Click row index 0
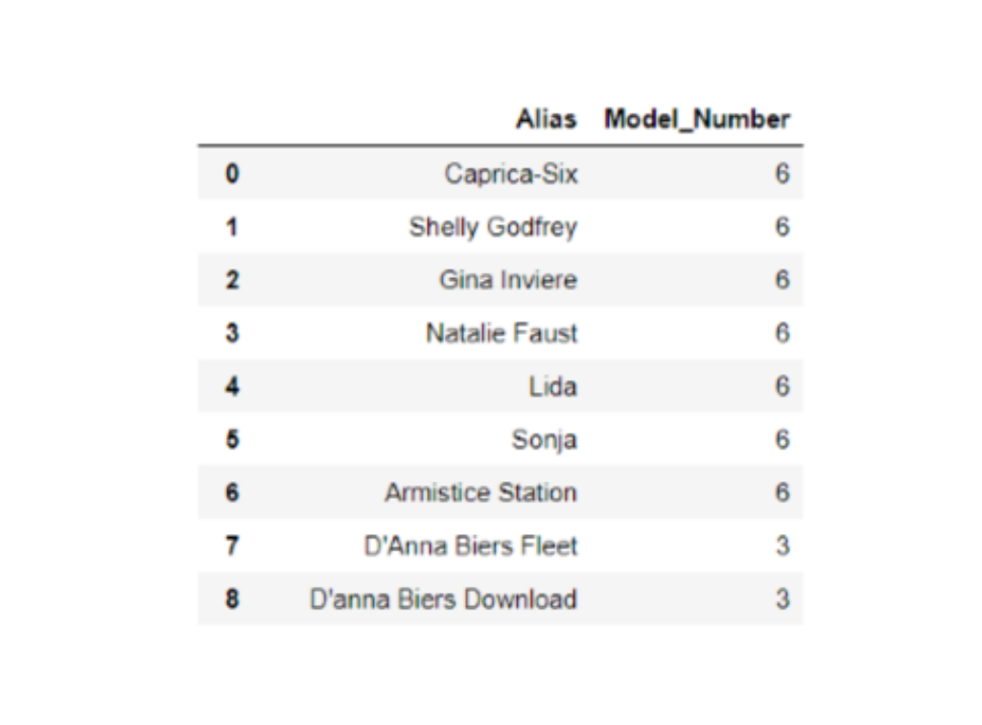Viewport: 982px width, 725px height. tap(231, 174)
